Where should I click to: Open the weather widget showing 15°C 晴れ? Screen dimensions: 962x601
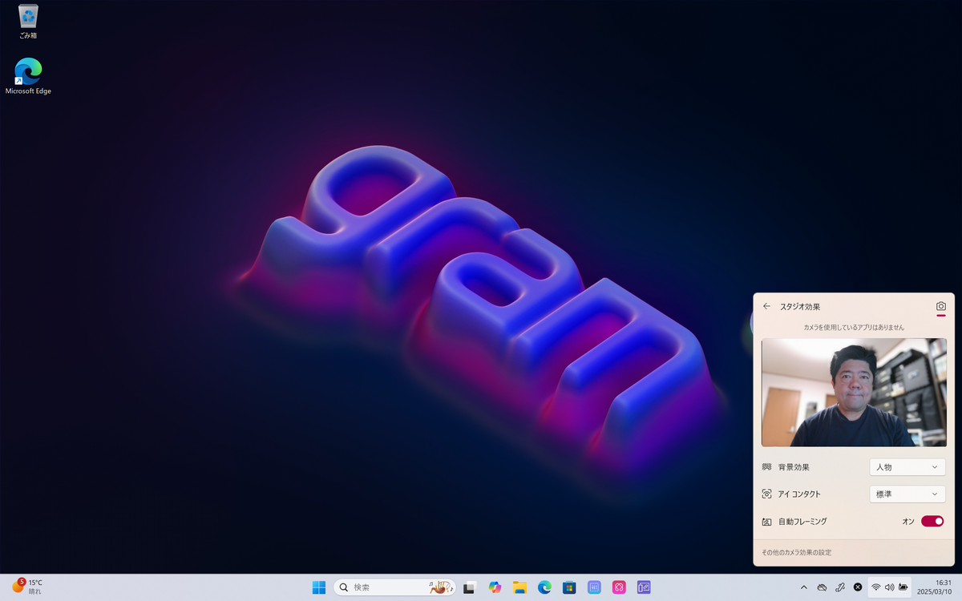[27, 587]
